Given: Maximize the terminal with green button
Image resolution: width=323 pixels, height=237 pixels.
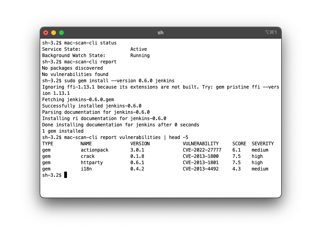Looking at the screenshot, I should point(61,33).
